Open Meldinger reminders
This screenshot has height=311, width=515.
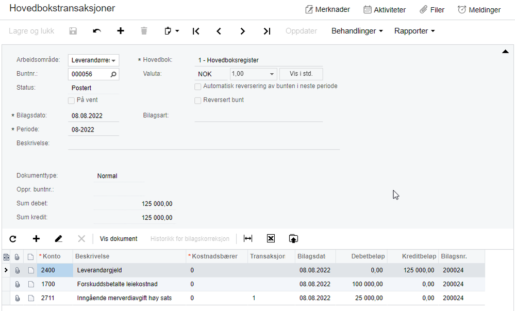(x=479, y=9)
